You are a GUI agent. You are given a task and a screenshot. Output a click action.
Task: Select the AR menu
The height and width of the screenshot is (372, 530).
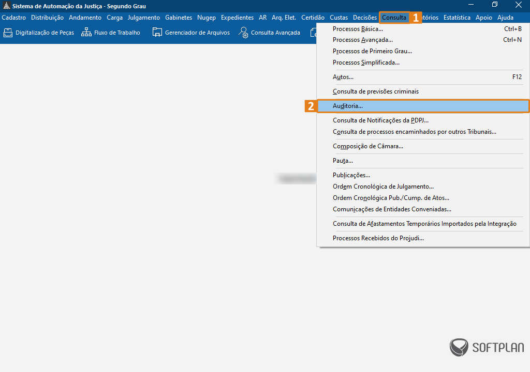[x=262, y=18]
